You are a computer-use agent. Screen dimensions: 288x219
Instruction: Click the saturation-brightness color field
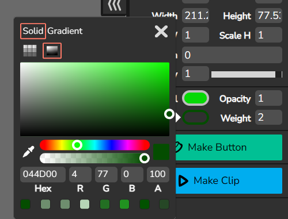coord(94,99)
